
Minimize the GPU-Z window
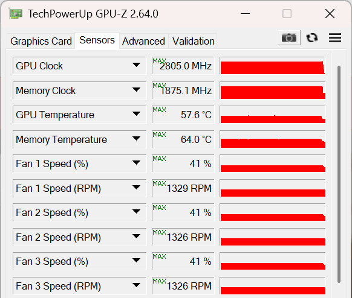point(245,14)
